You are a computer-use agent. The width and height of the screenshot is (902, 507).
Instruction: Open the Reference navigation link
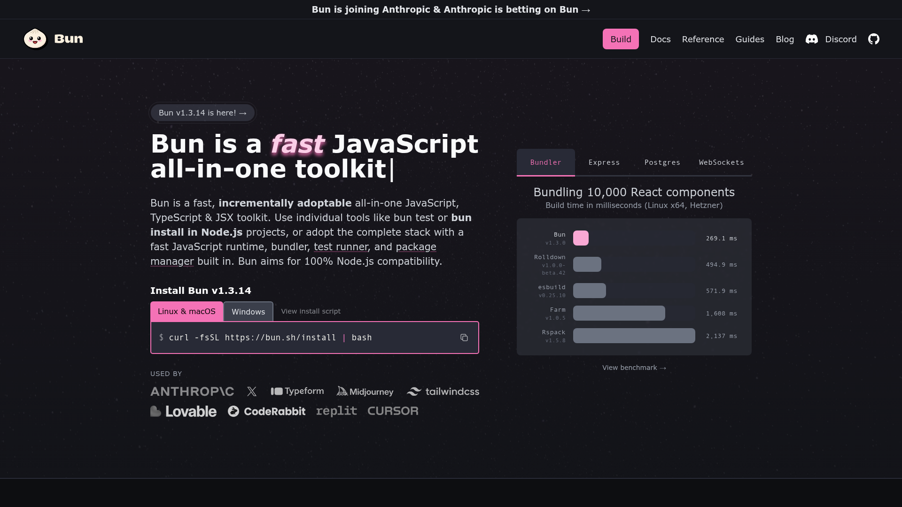703,39
